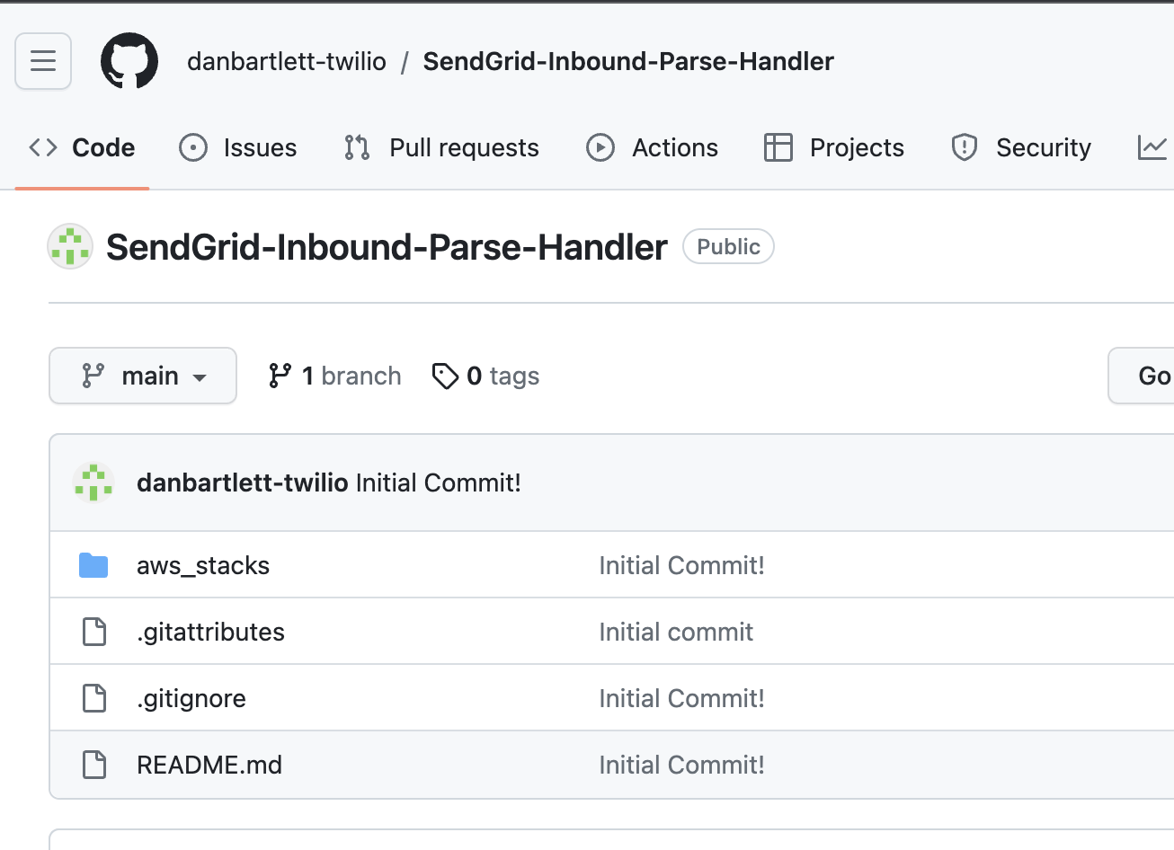Open the Actions tab

coord(652,147)
